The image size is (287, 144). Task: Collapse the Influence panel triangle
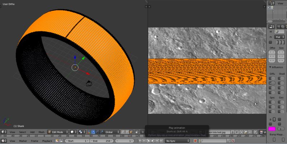coord(270,67)
